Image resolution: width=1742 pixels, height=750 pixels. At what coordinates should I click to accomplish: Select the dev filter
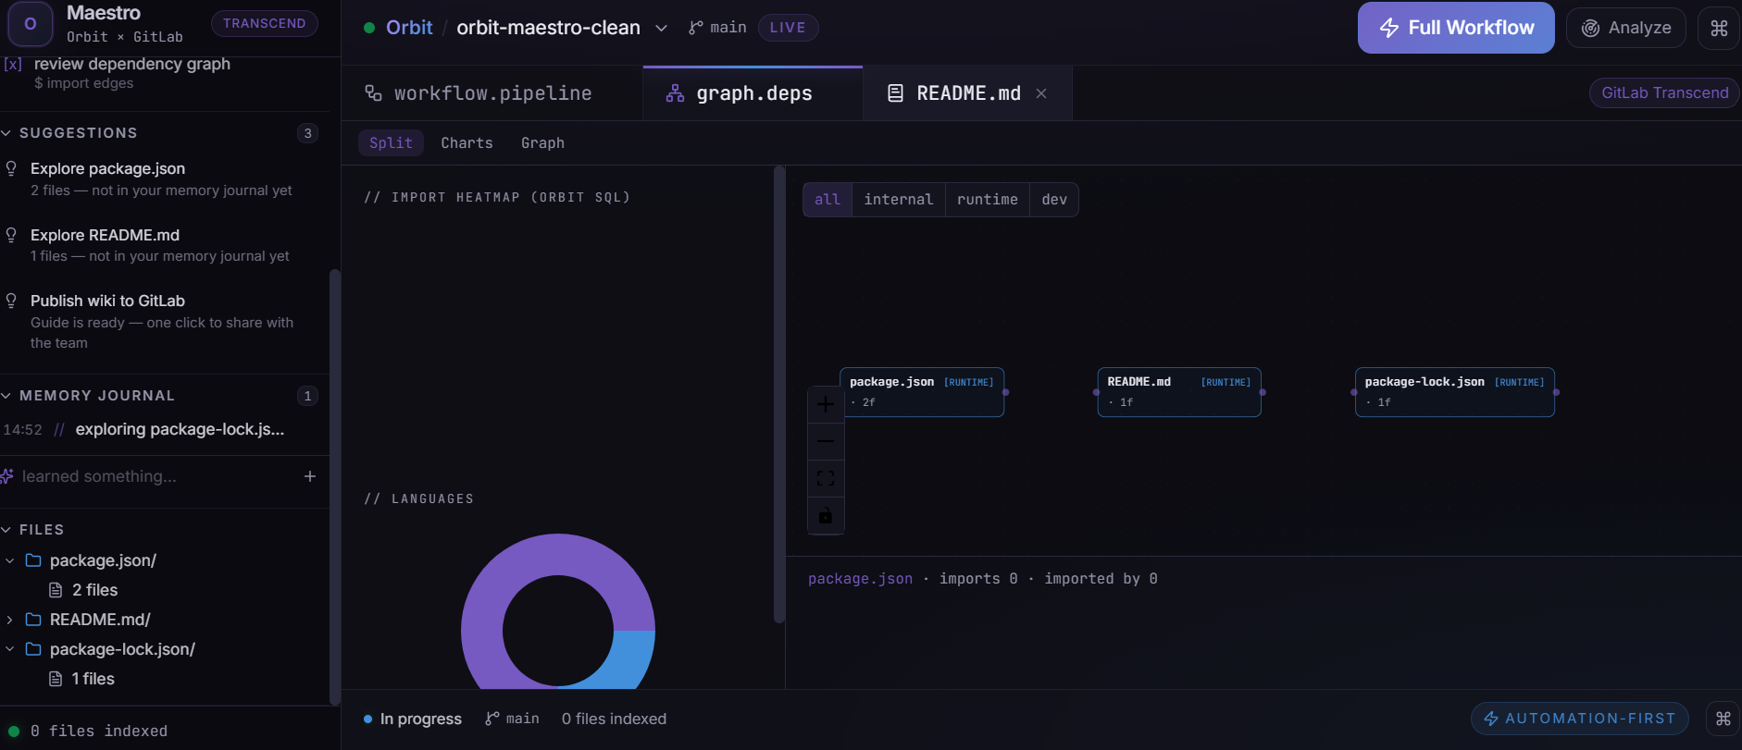point(1054,200)
